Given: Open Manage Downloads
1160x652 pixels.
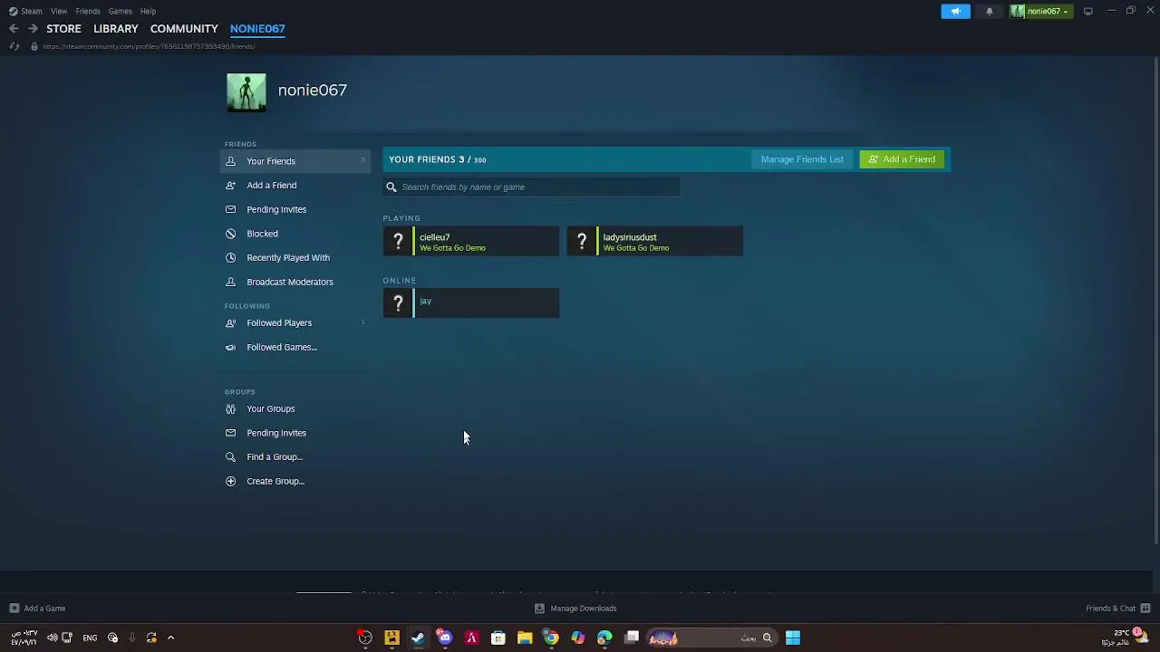Looking at the screenshot, I should 575,609.
